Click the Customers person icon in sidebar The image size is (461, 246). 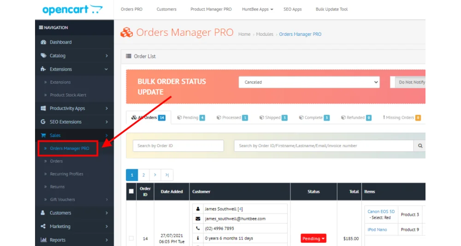43,212
